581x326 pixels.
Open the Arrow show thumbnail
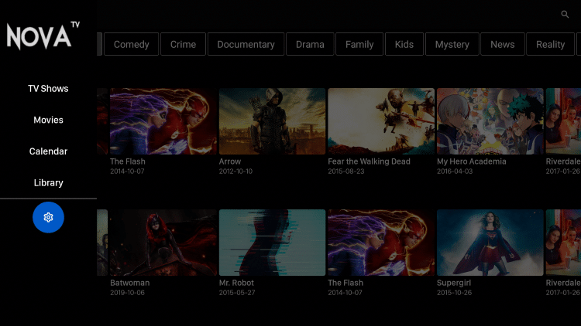coord(272,121)
